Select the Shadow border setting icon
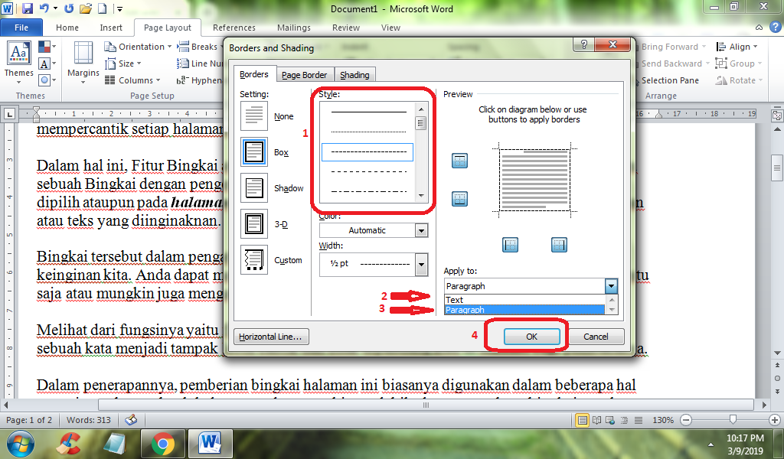Screen dimensions: 784x459 (x=254, y=187)
